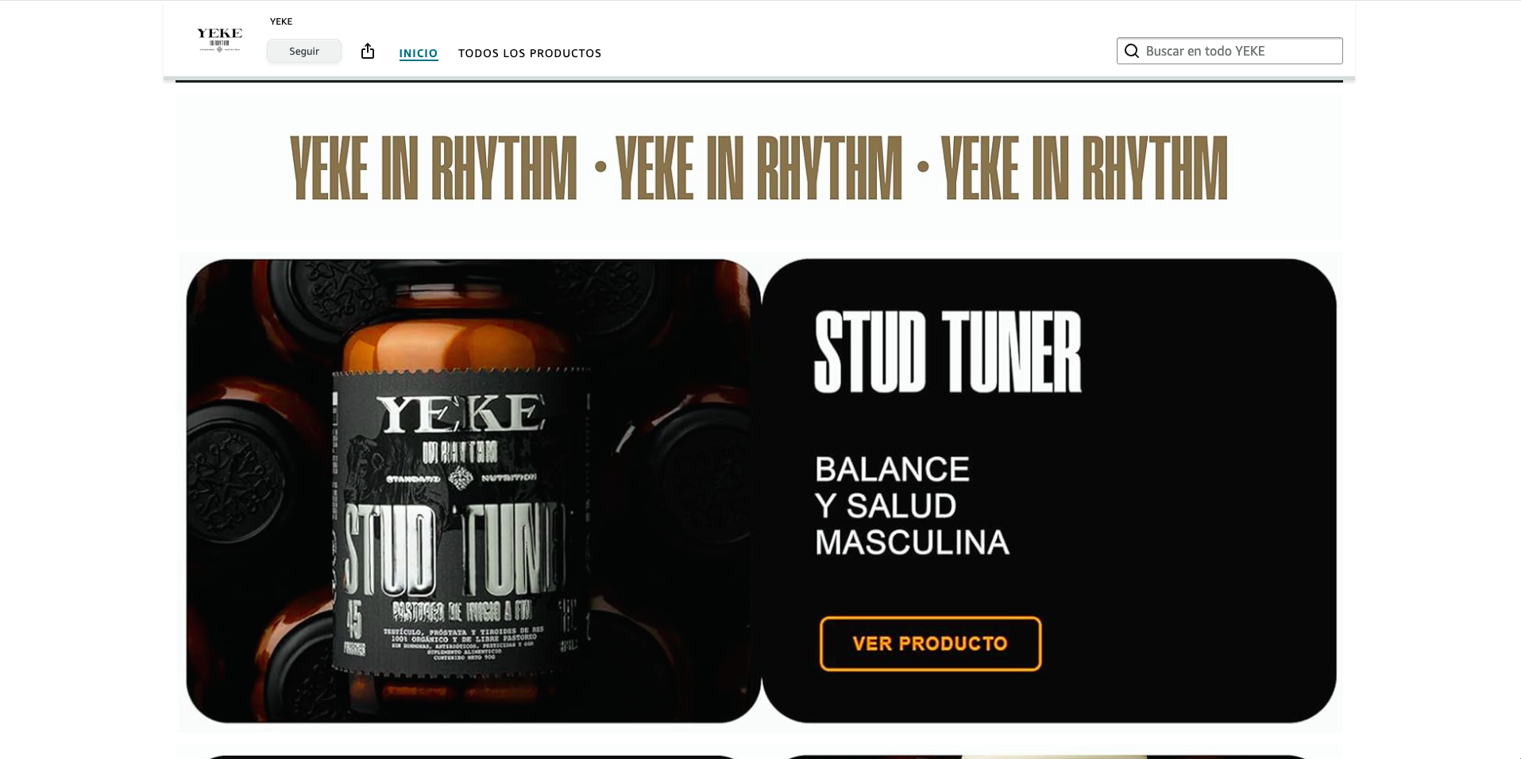
Task: Follow the store with Seguir button
Action: coord(304,51)
